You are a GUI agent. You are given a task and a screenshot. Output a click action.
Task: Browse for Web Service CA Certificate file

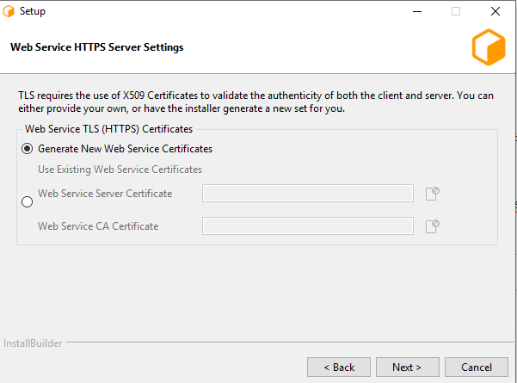click(x=433, y=226)
